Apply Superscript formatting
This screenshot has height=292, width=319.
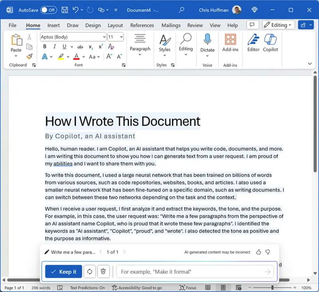(x=100, y=47)
